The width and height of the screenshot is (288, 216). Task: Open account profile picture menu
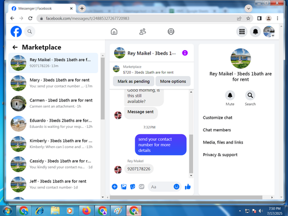269,32
